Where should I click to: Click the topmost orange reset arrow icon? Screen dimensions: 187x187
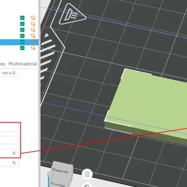tap(33, 18)
